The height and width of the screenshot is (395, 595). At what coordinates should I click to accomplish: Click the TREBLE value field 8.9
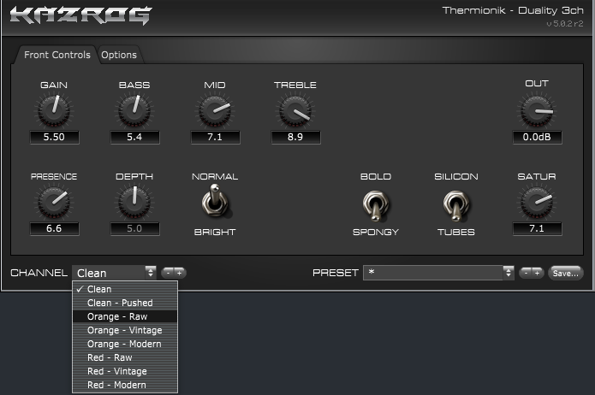pos(295,137)
